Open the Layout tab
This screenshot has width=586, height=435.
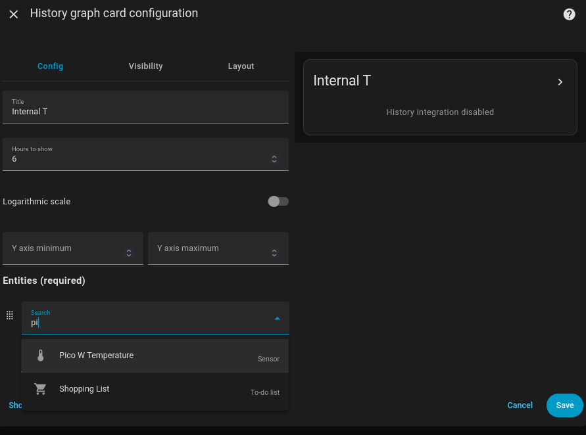[x=241, y=66]
